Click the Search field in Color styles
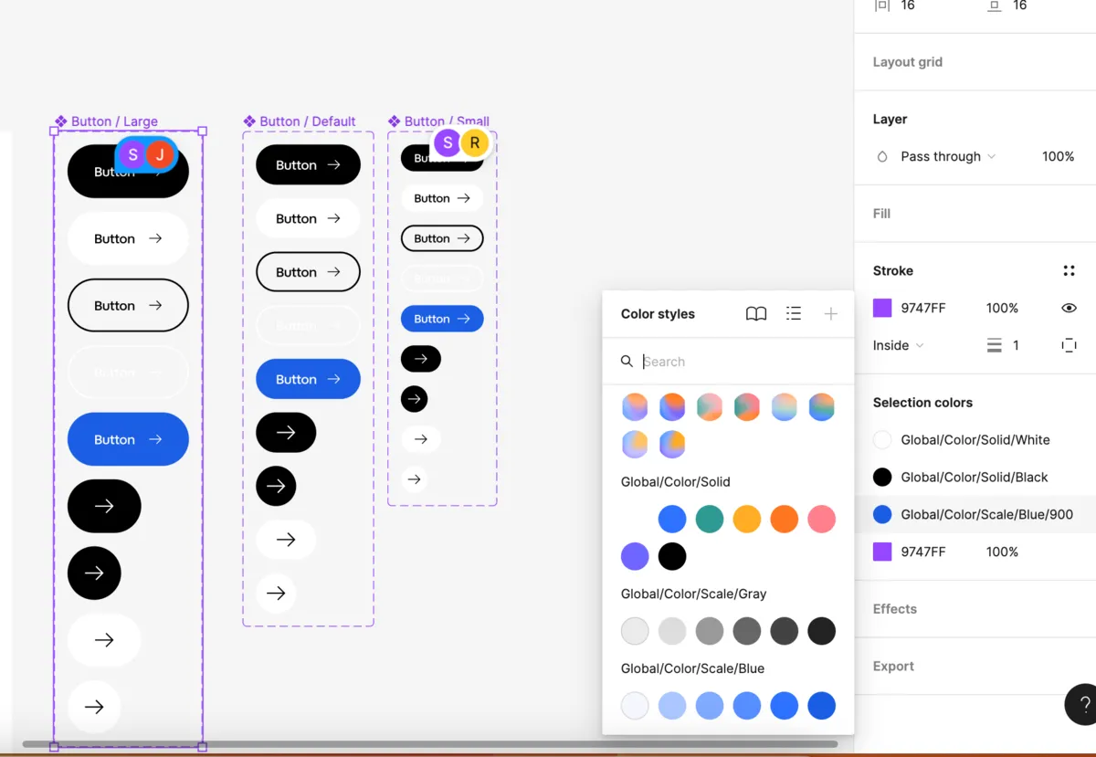The image size is (1096, 757). (x=731, y=362)
